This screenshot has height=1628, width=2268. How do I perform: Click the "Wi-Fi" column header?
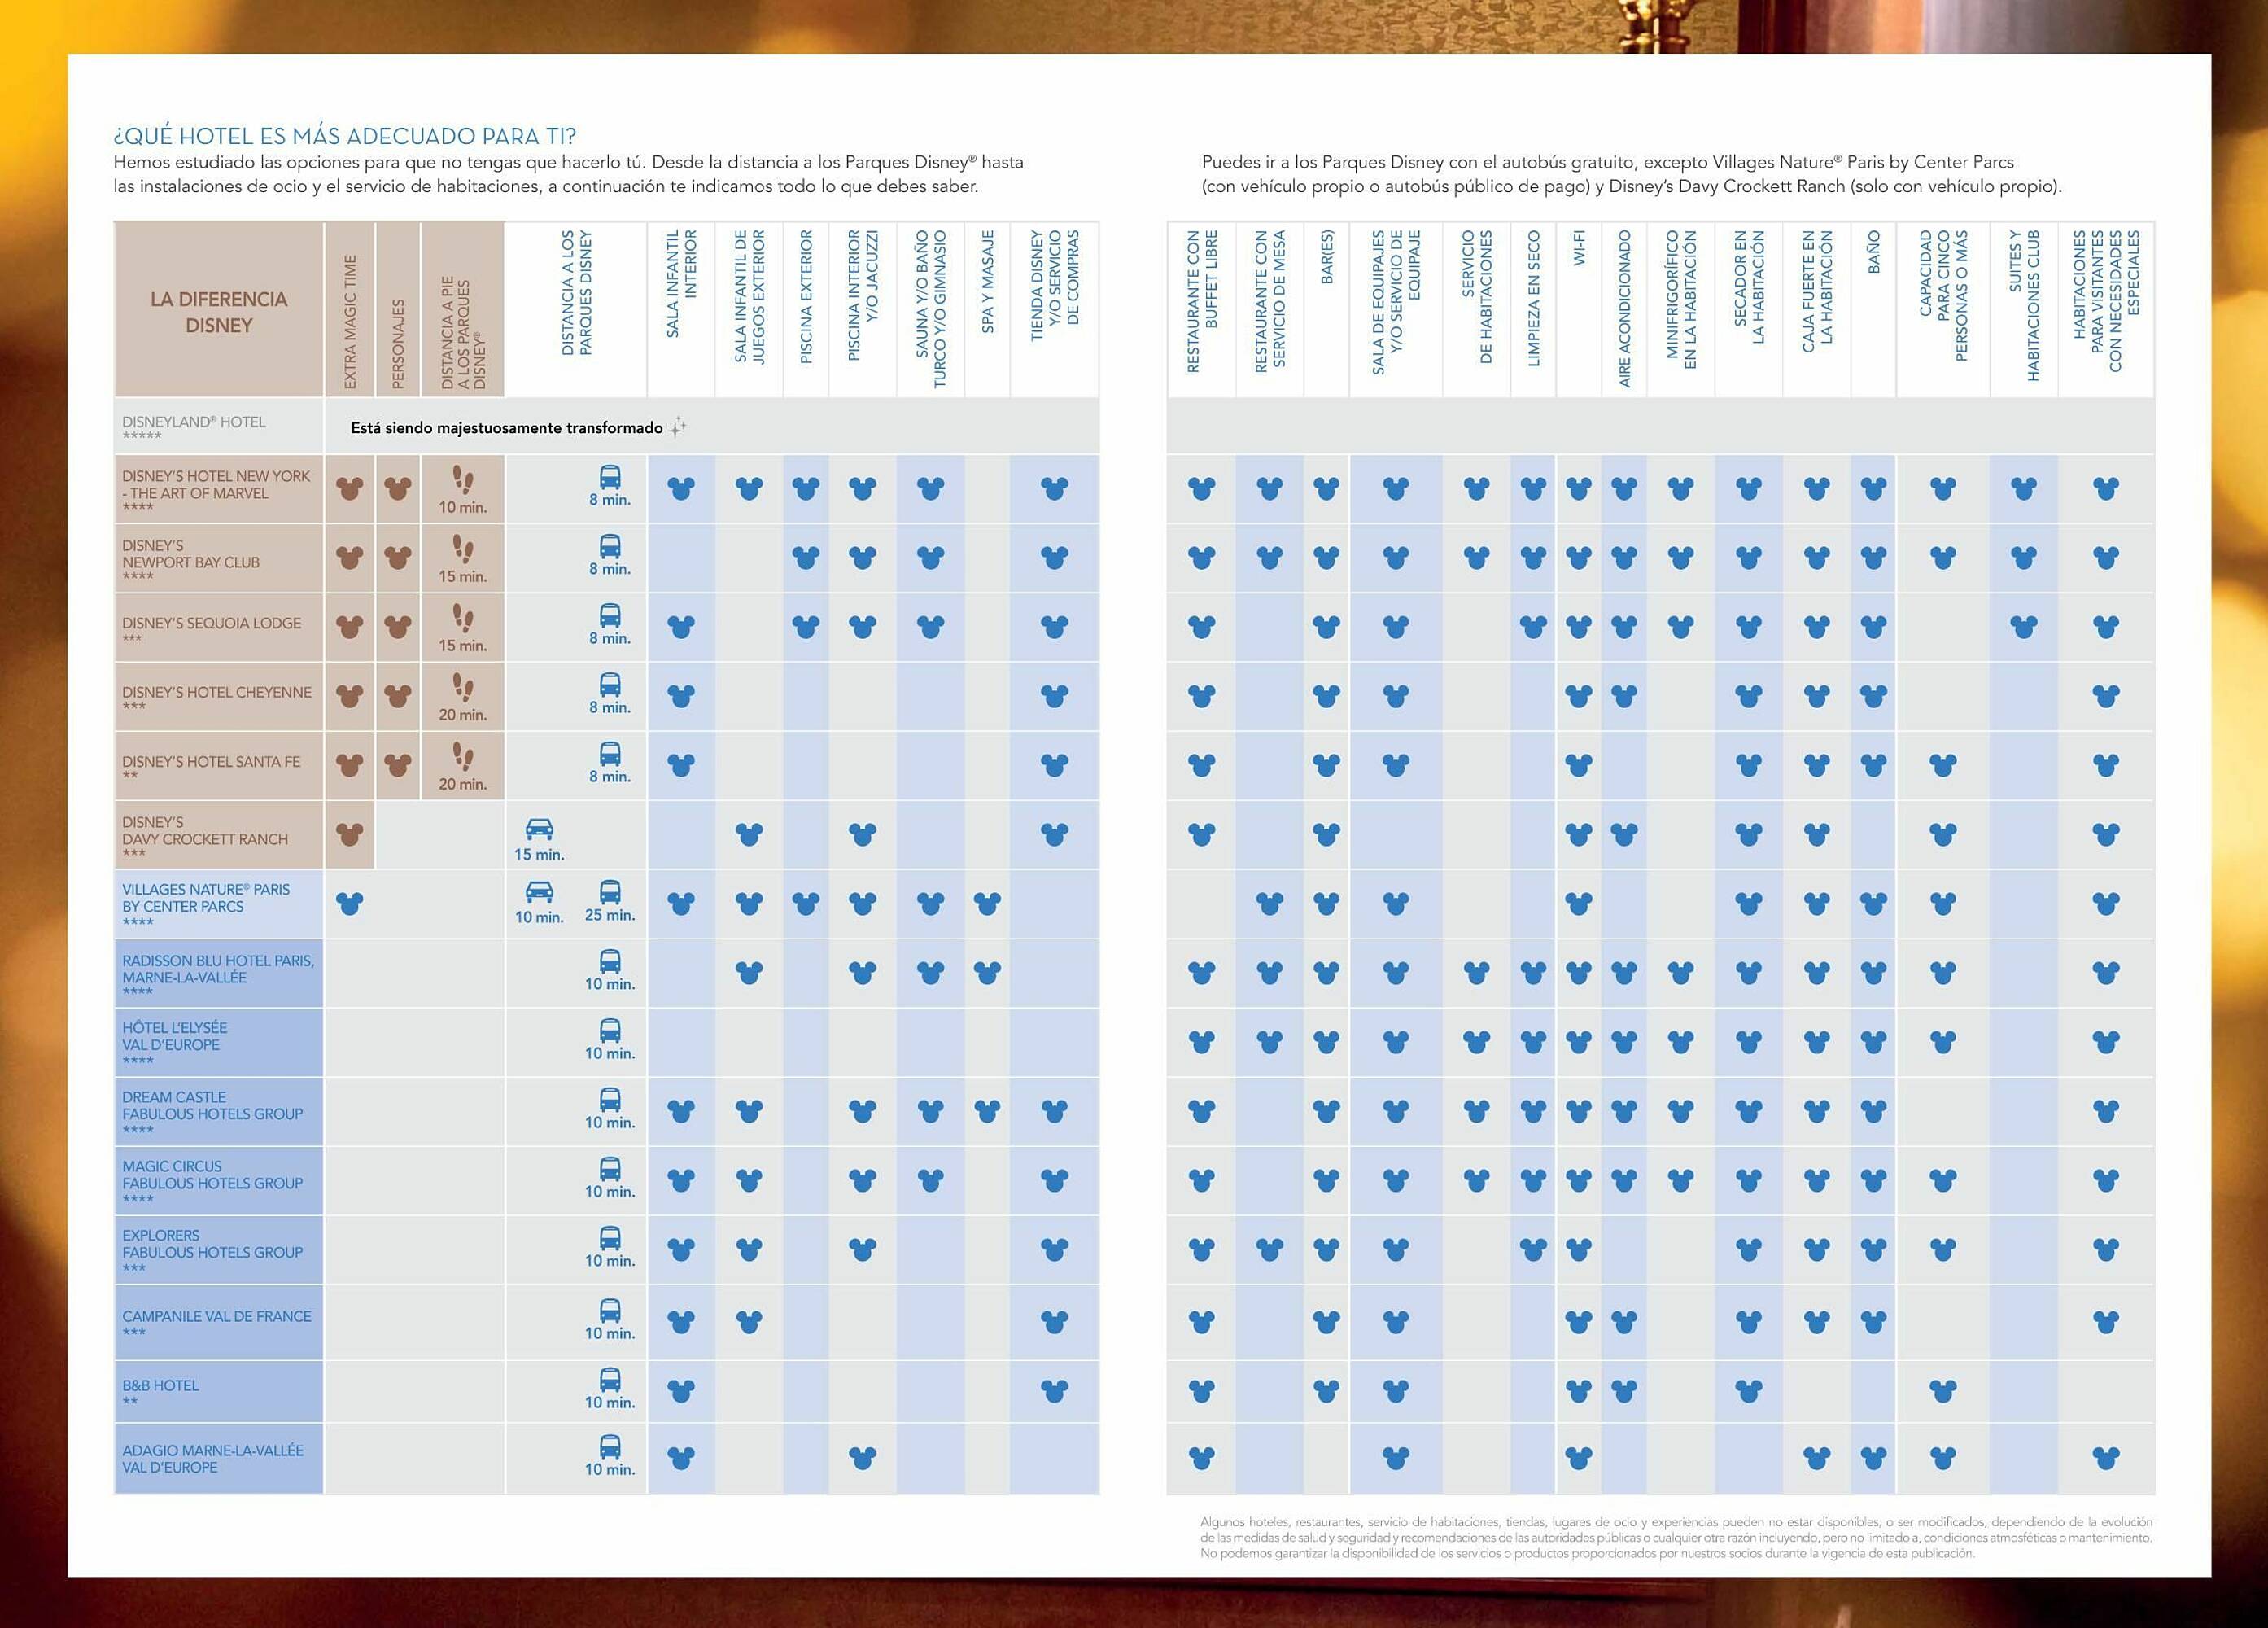tap(1579, 247)
